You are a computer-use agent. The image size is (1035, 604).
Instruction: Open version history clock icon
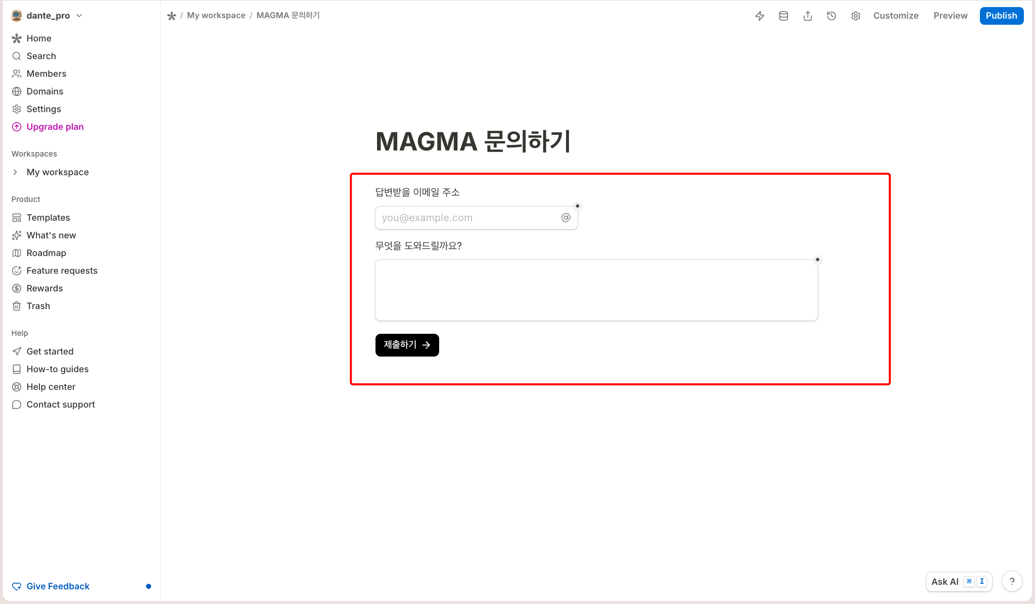tap(831, 16)
